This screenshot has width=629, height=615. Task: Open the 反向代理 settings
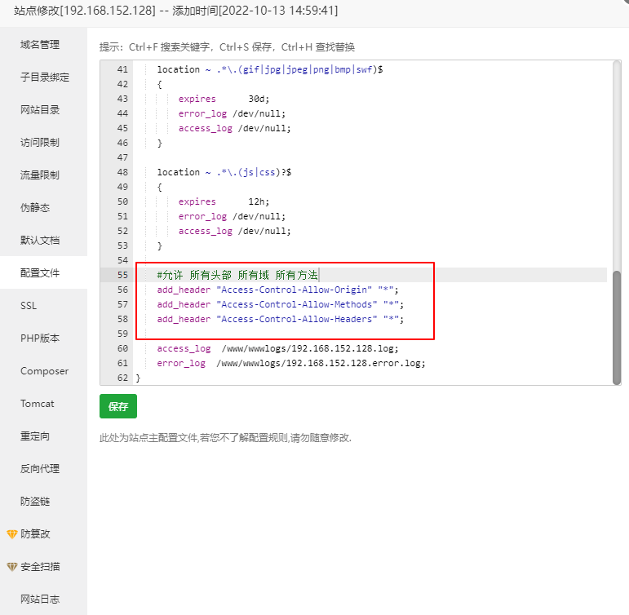coord(40,469)
